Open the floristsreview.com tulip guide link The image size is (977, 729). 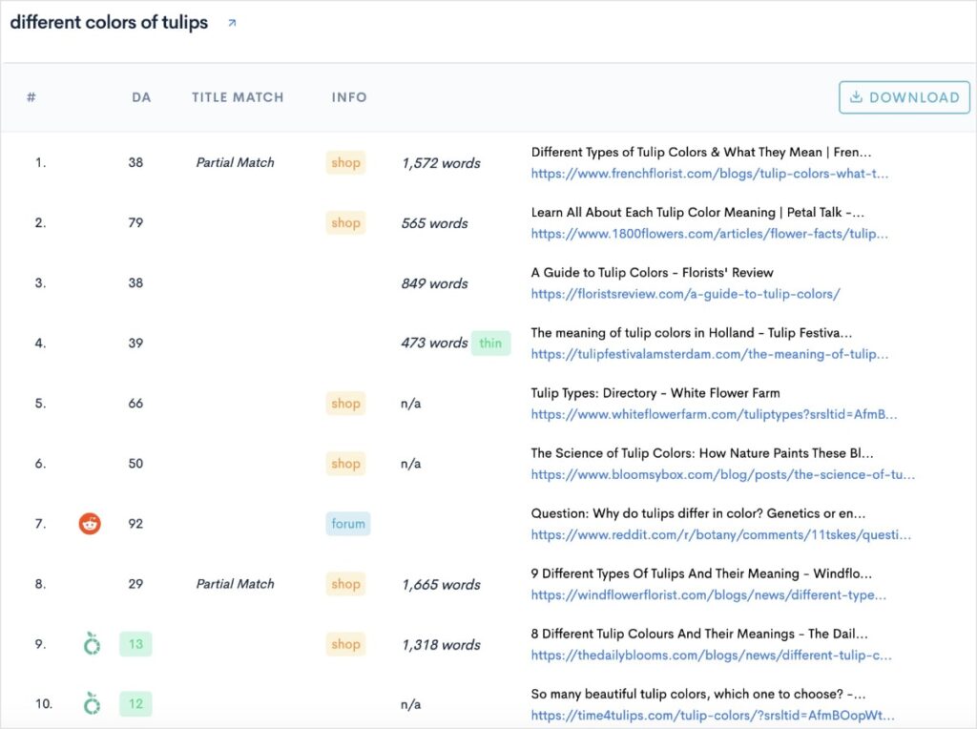684,294
